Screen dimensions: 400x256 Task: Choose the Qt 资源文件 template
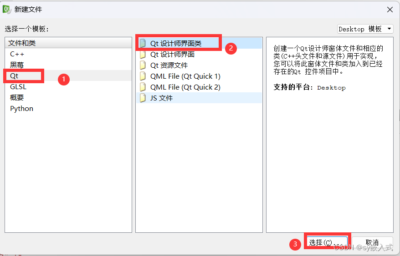point(199,65)
